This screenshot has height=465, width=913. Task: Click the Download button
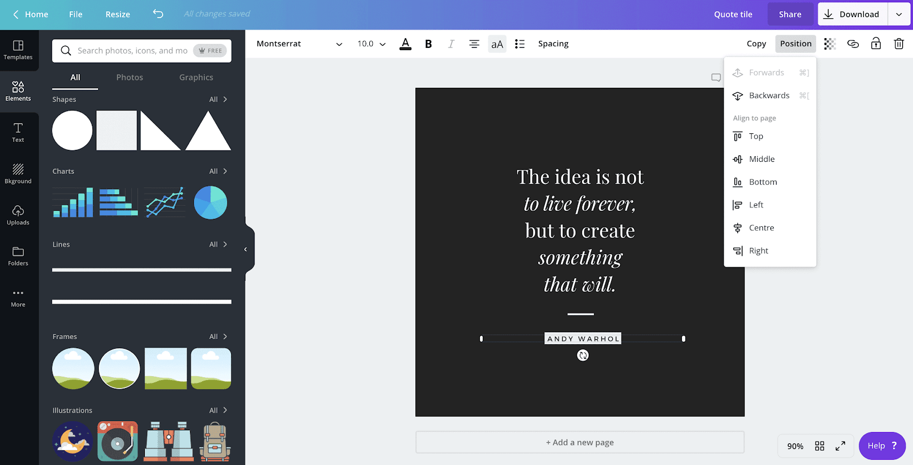coord(853,14)
